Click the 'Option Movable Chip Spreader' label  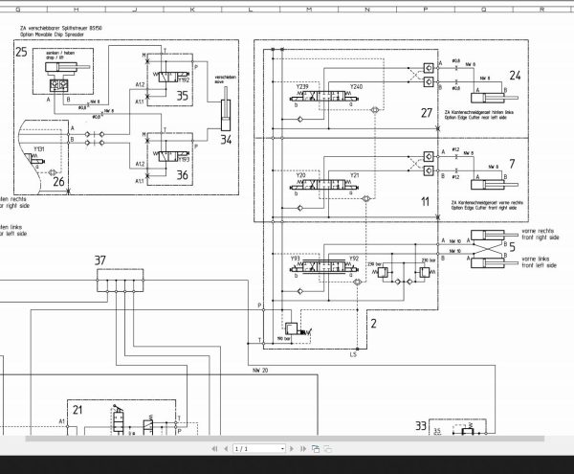[x=52, y=34]
